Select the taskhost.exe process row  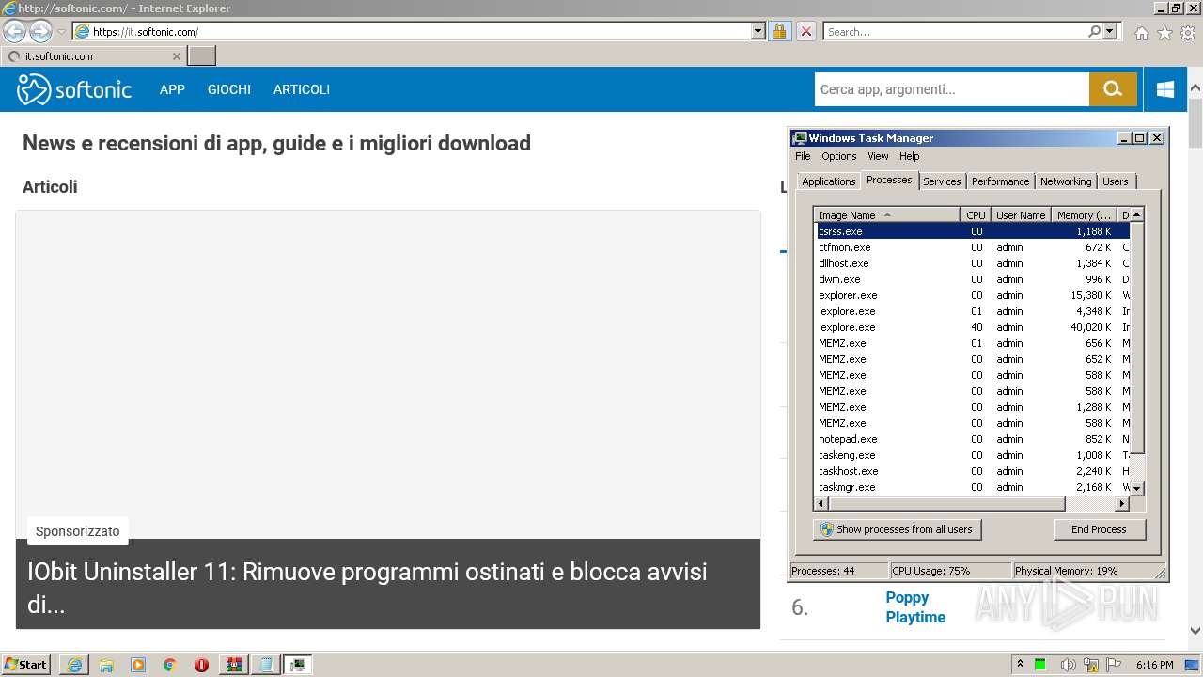click(x=972, y=471)
